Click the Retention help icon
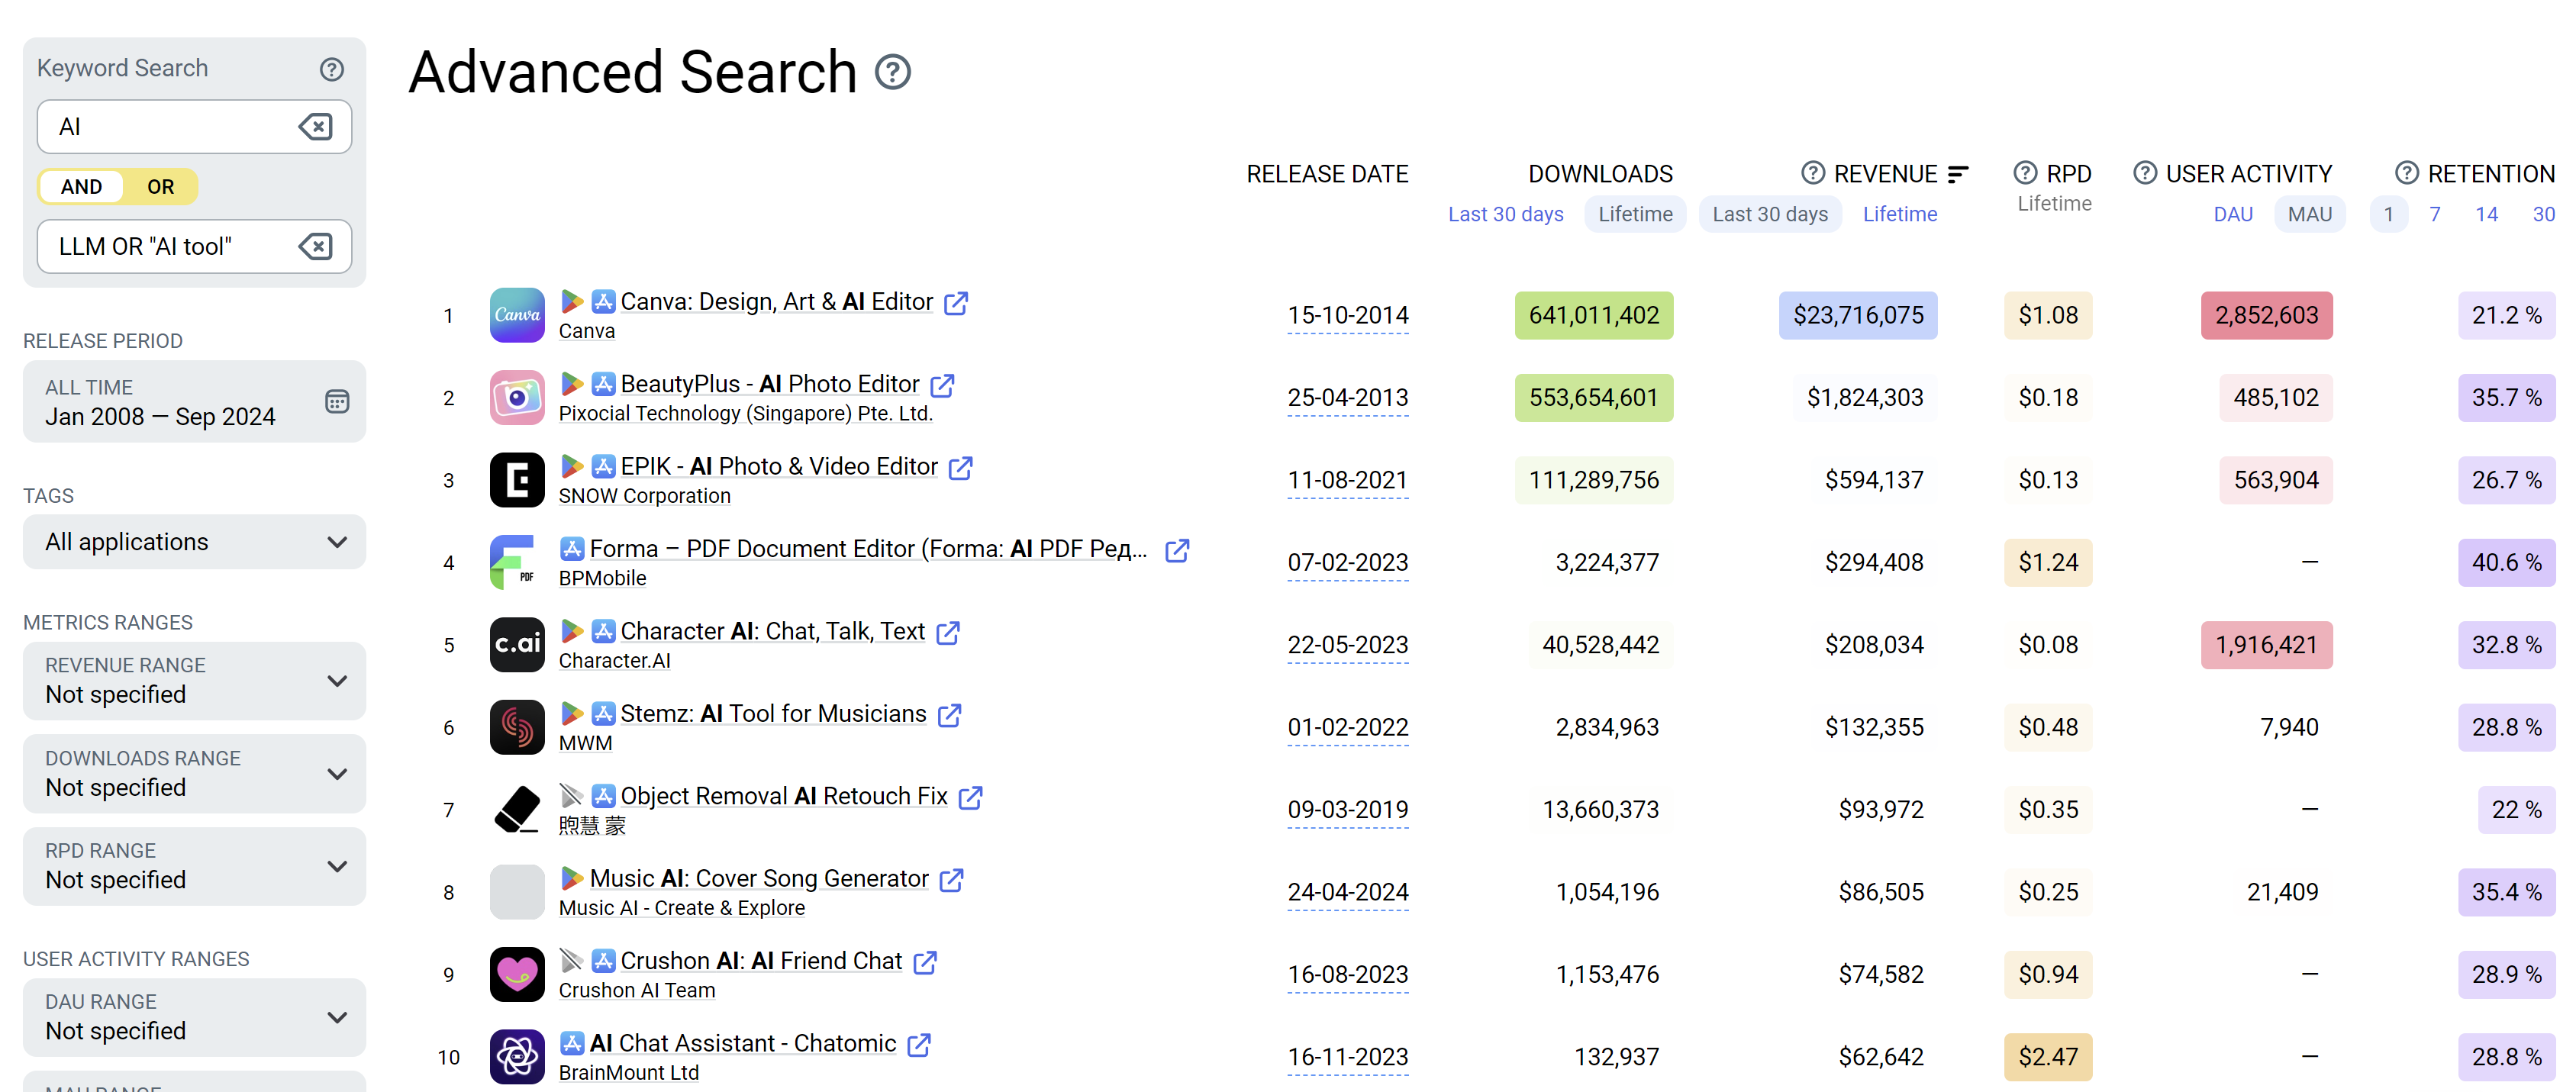The height and width of the screenshot is (1092, 2576). 2407,173
